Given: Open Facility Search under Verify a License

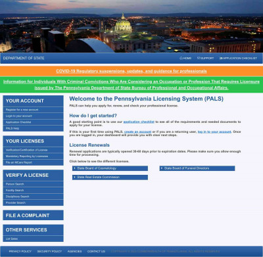Looking at the screenshot, I should pyautogui.click(x=33, y=190).
